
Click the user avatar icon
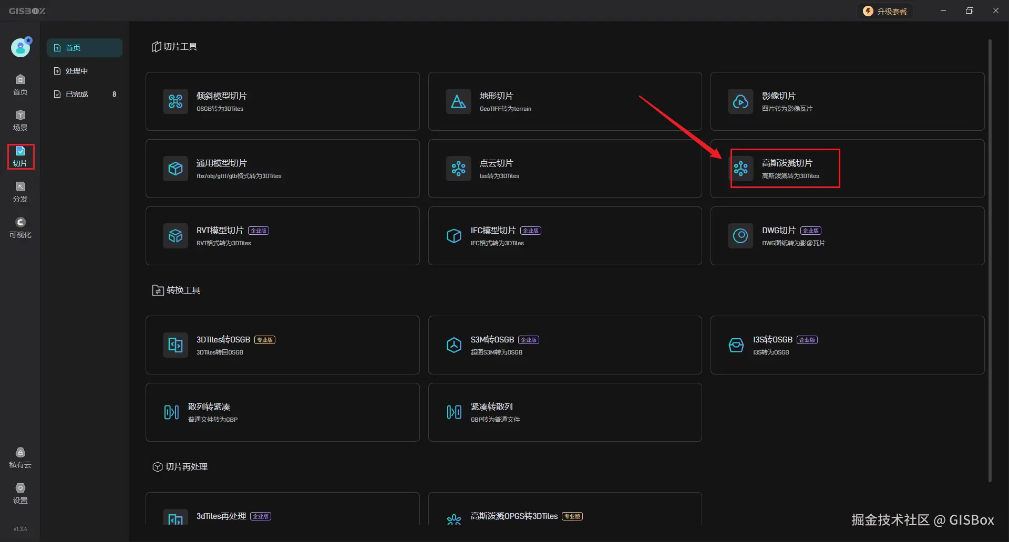coord(21,47)
